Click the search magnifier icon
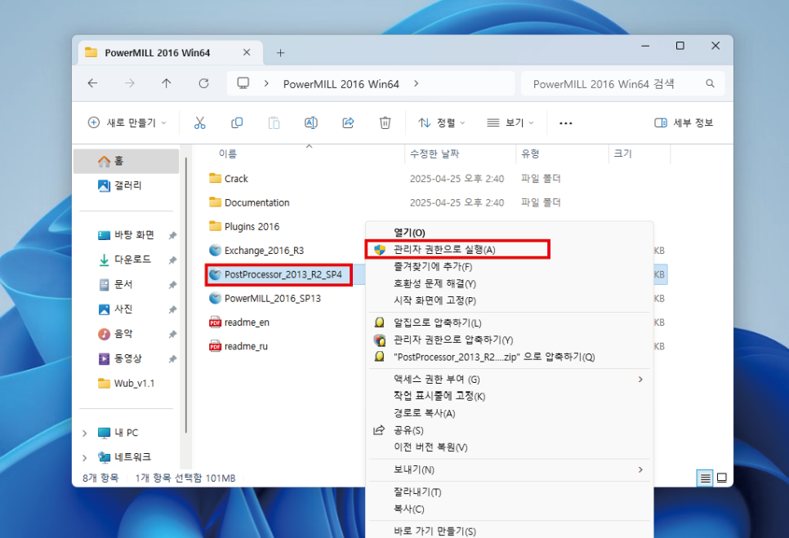 710,83
